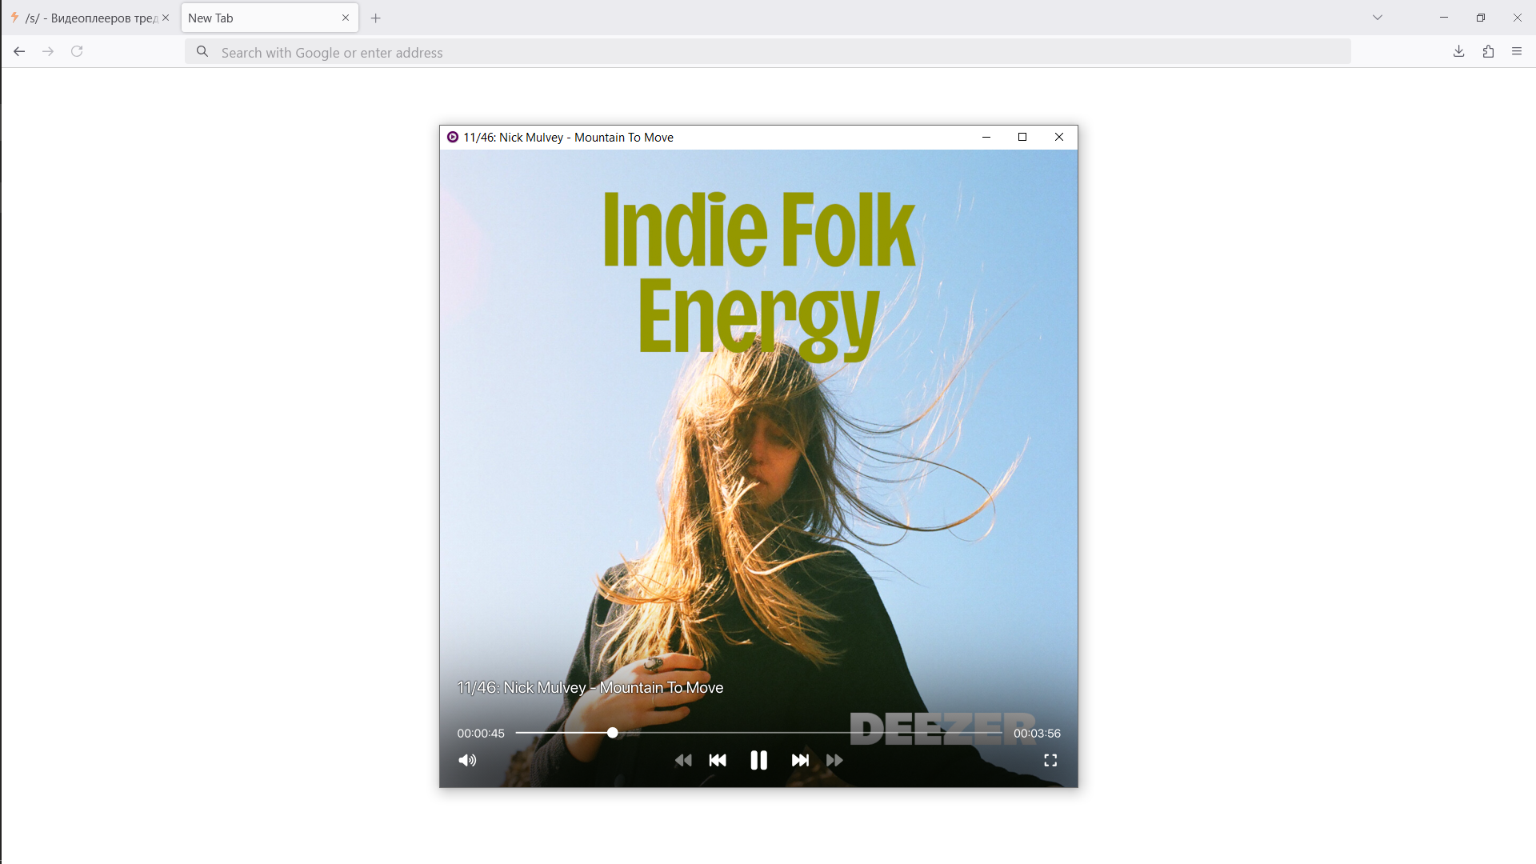Open browser downloads panel
Screen dimensions: 1536x864
point(1458,51)
